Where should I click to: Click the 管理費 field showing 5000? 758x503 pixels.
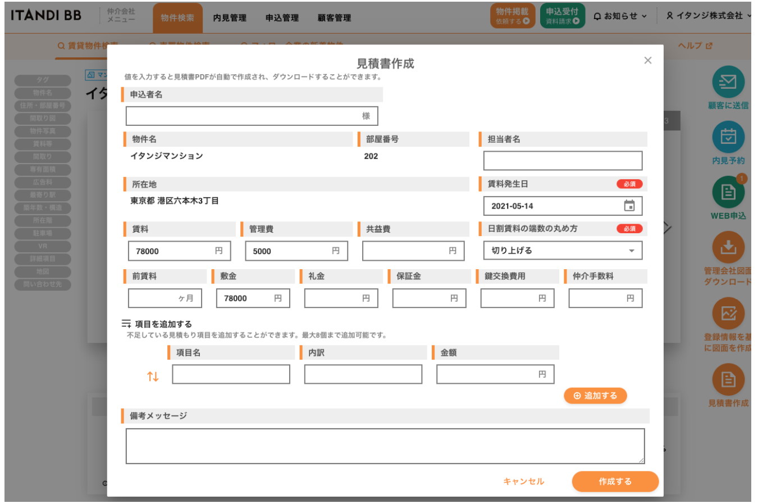[x=296, y=251]
